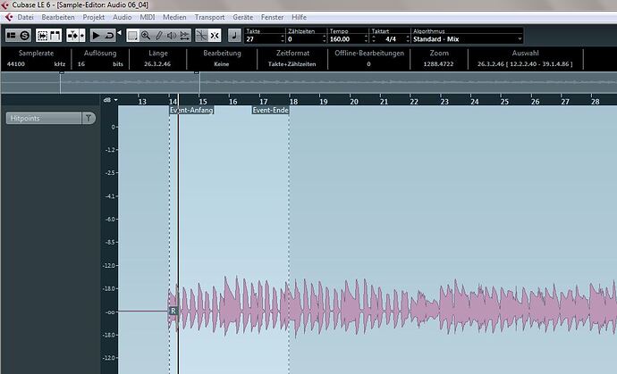The image size is (617, 374).
Task: Open the Medien menu
Action: pyautogui.click(x=174, y=17)
